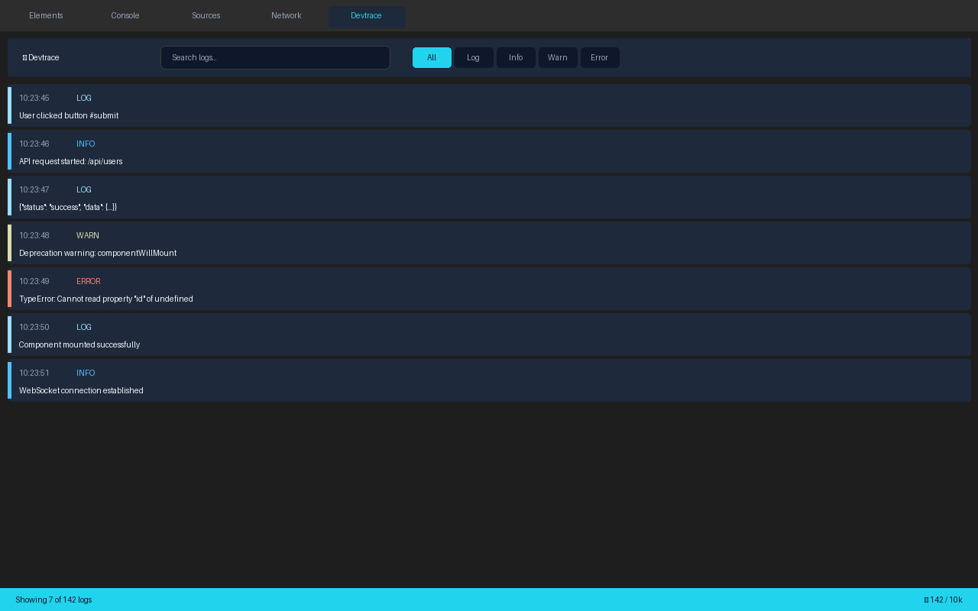The image size is (978, 611).
Task: Click the WARN label on the deprecation warning entry
Action: point(87,235)
